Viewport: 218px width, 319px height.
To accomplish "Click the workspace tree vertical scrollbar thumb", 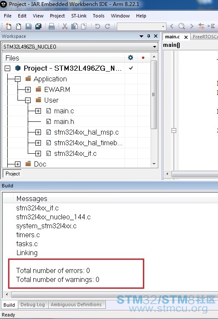I will 154,95.
